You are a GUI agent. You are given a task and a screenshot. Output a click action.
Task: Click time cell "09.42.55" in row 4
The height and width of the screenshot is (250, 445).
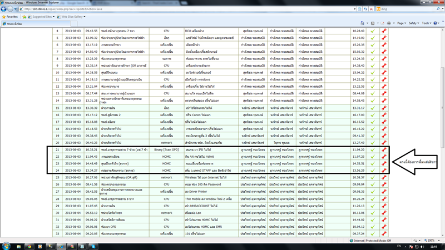91,31
